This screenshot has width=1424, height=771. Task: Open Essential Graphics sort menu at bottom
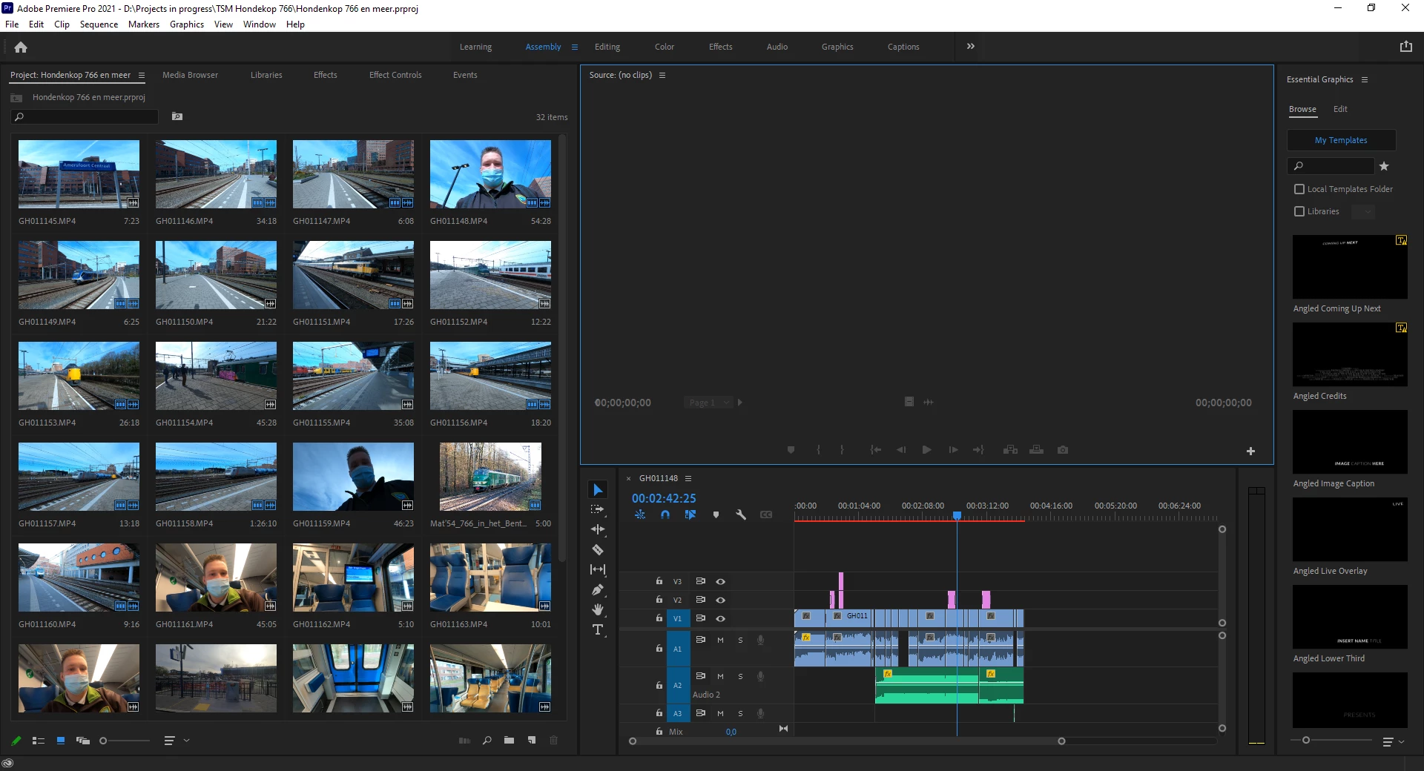pyautogui.click(x=1393, y=741)
